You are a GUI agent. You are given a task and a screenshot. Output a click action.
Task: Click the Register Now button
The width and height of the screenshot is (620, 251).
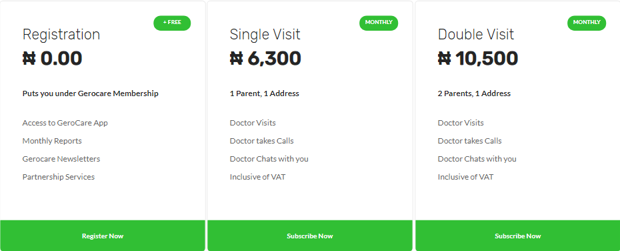click(103, 236)
